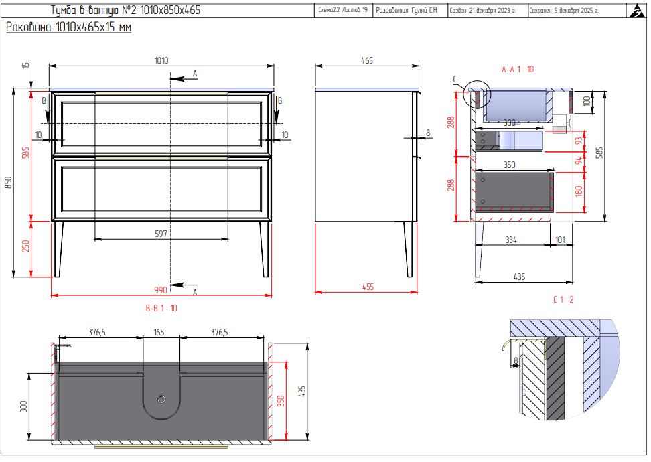Click the 165 cutout dimension in B-B view
Image resolution: width=651 pixels, height=462 pixels.
click(159, 333)
